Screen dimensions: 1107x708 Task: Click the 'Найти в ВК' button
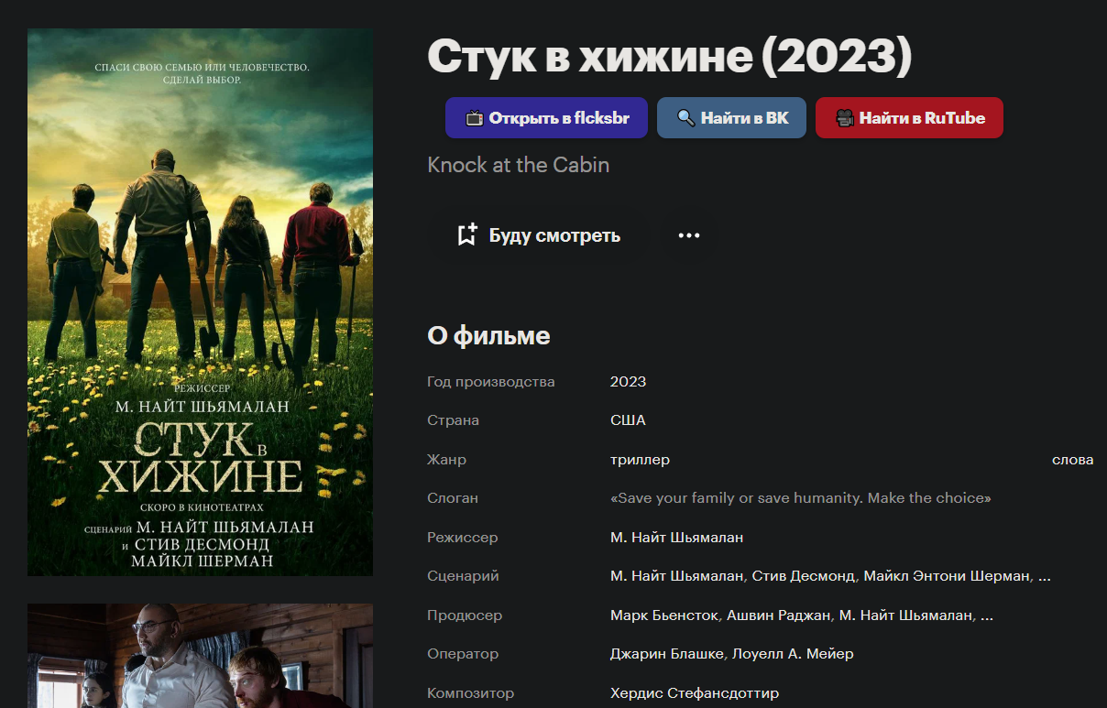click(731, 118)
